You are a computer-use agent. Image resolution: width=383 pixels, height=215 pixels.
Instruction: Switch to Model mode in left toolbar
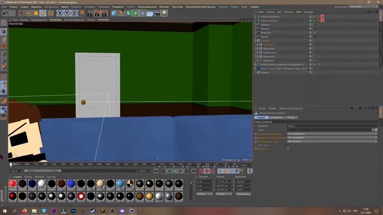[4, 32]
